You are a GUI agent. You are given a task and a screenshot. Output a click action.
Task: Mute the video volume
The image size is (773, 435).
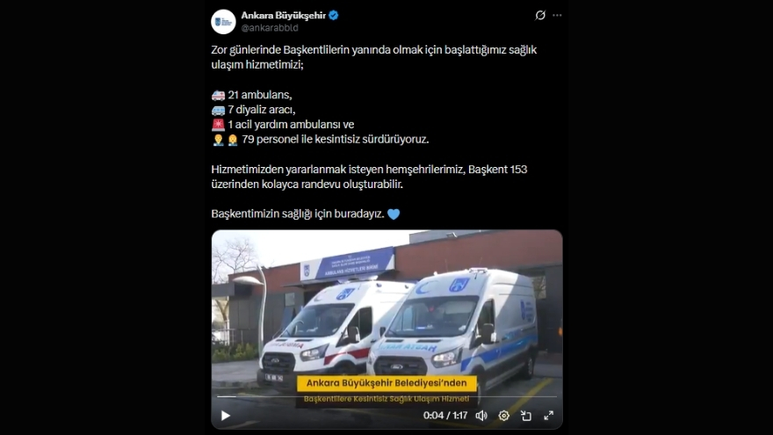tap(481, 416)
